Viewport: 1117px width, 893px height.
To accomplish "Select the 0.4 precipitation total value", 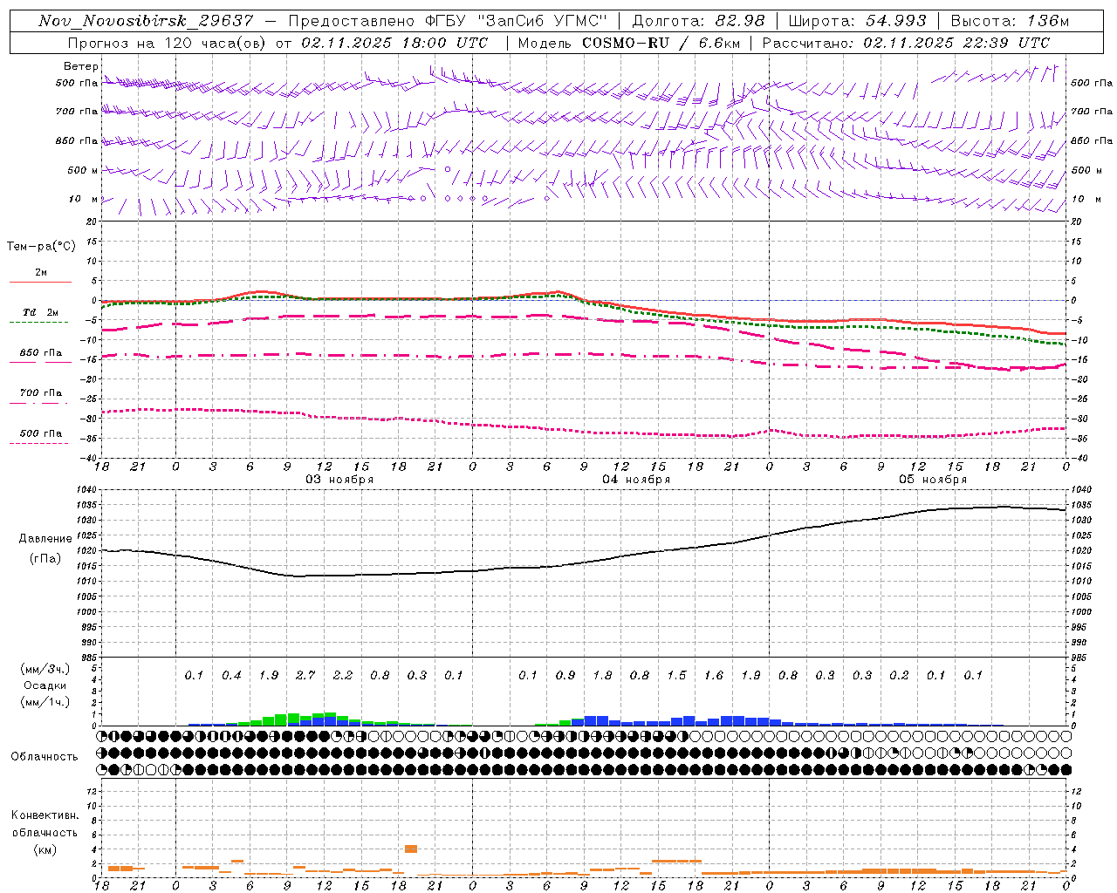I will (231, 676).
